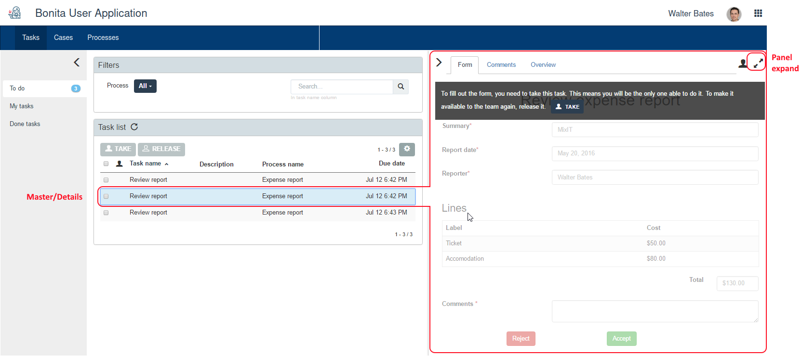Screen dimensions: 802x356
Task: Switch to the Comments tab
Action: tap(501, 65)
